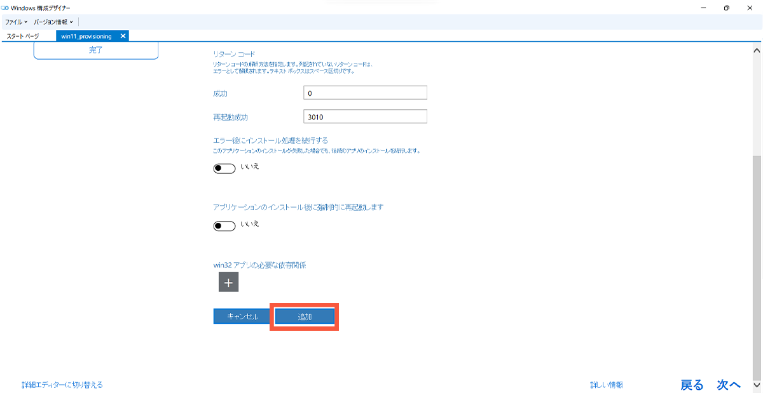Click the 成功 return code input field
The width and height of the screenshot is (763, 393).
[x=365, y=92]
